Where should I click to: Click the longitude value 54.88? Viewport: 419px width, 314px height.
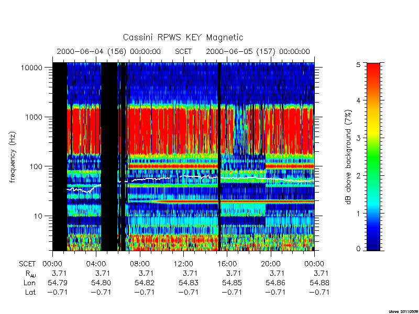coord(319,283)
